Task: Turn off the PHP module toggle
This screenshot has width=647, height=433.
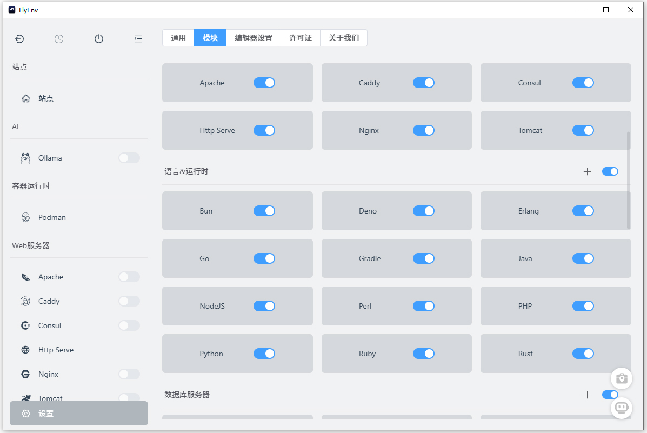Action: (x=583, y=306)
